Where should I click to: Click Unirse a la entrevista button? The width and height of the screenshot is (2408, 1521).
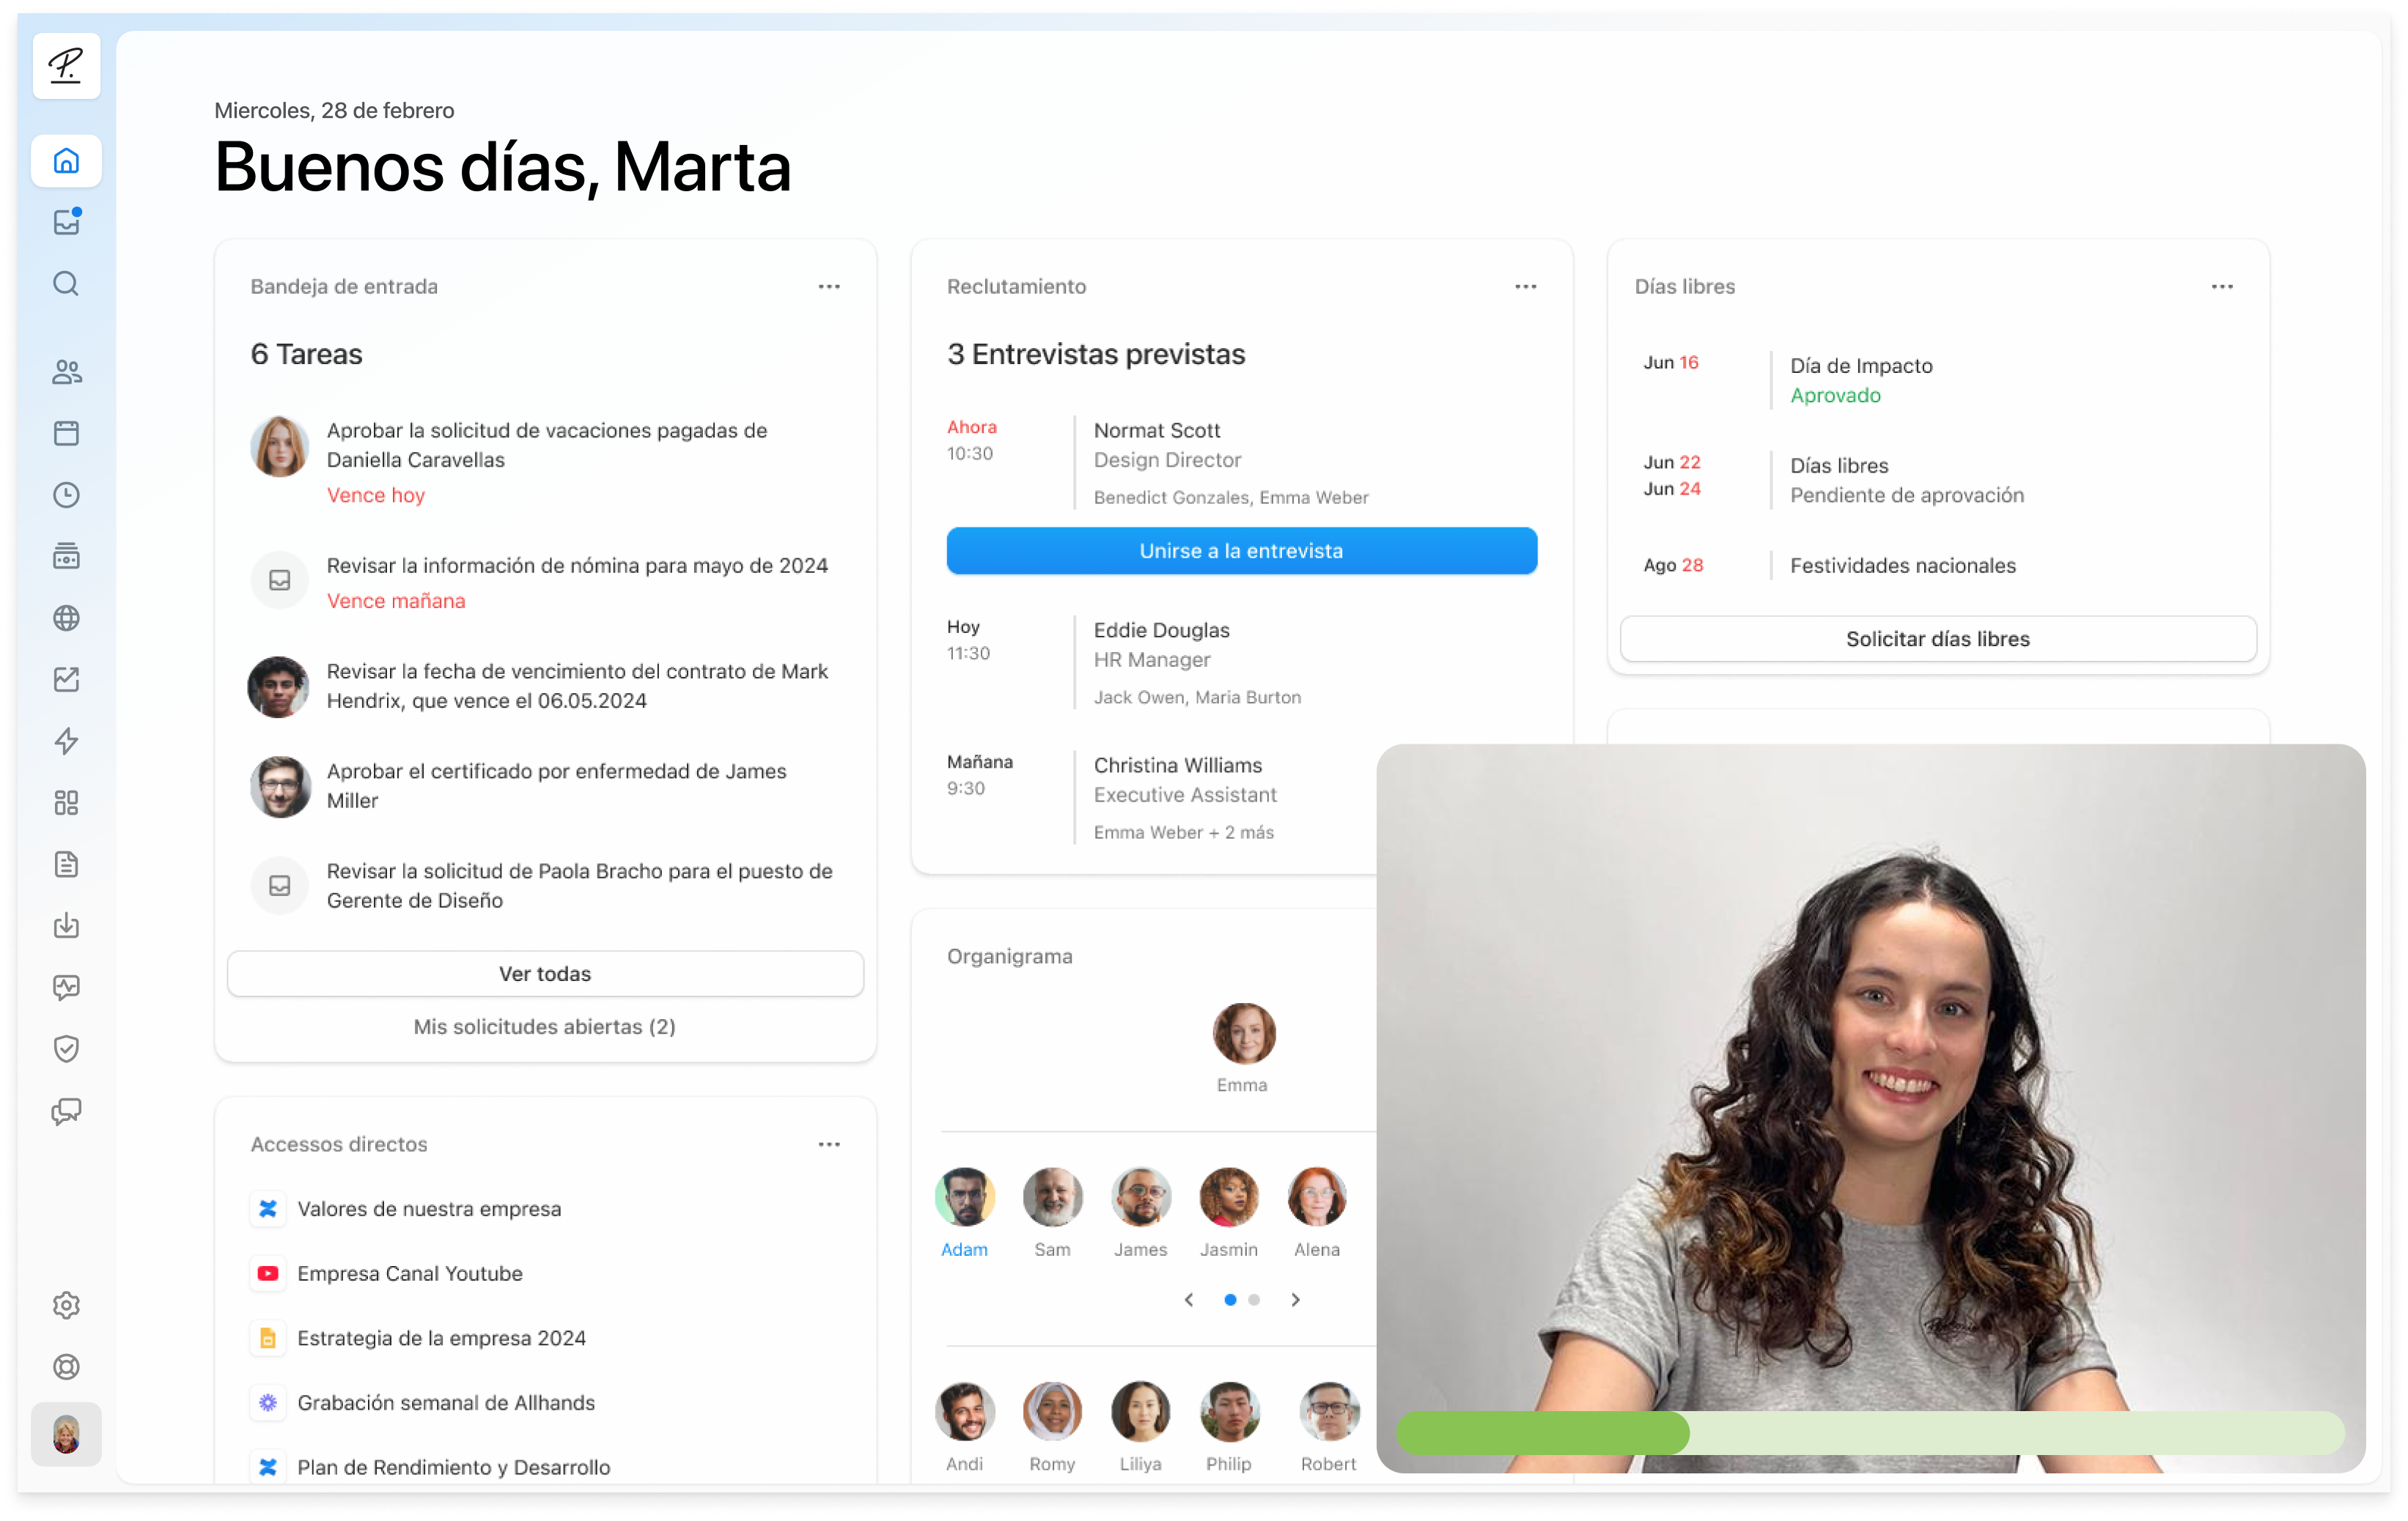click(x=1241, y=550)
